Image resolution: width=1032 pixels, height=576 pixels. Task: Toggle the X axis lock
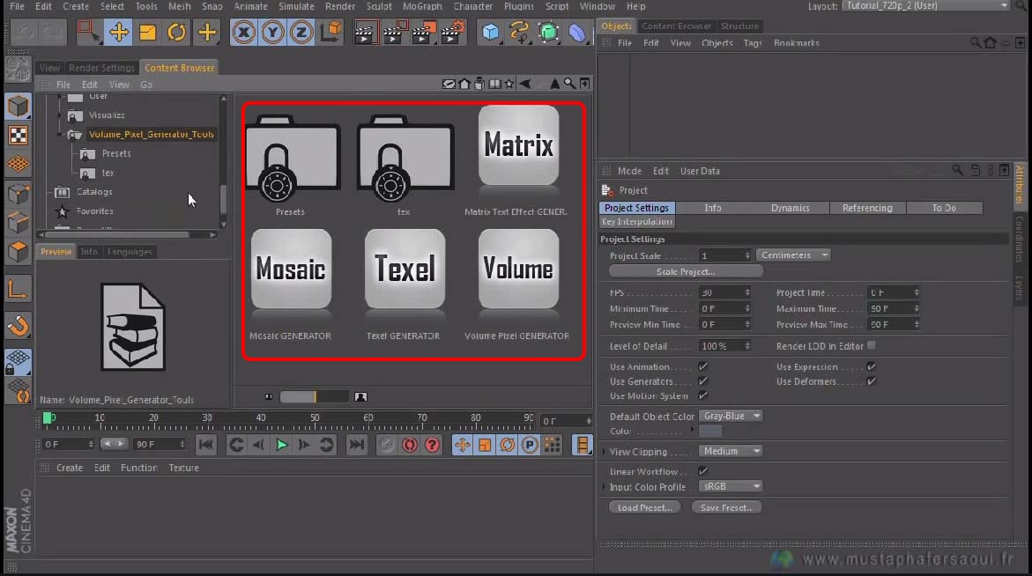[x=243, y=32]
